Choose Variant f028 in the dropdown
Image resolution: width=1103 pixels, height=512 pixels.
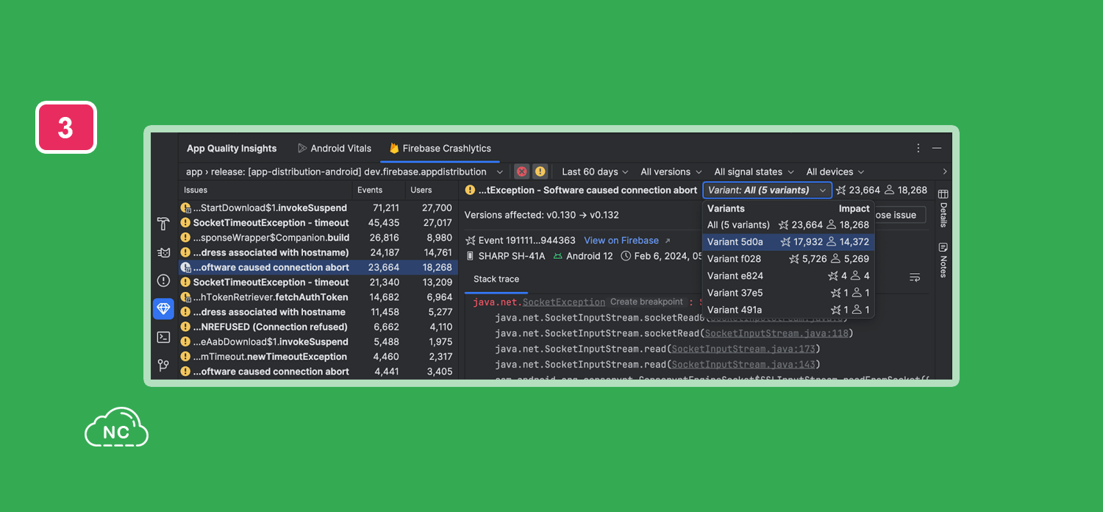pyautogui.click(x=788, y=258)
